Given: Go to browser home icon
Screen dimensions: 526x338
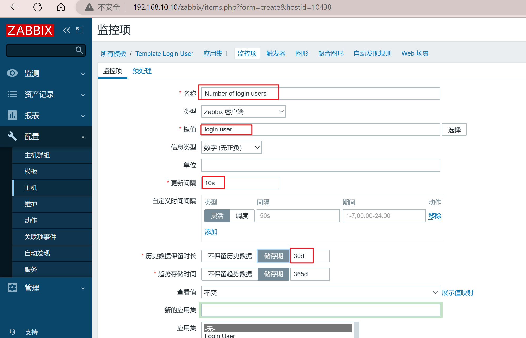Looking at the screenshot, I should coord(61,7).
